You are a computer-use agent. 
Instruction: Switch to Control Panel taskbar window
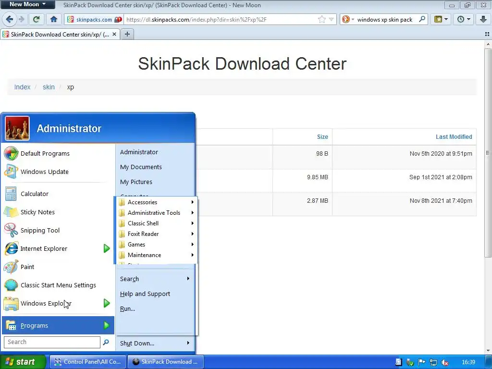[88, 362]
